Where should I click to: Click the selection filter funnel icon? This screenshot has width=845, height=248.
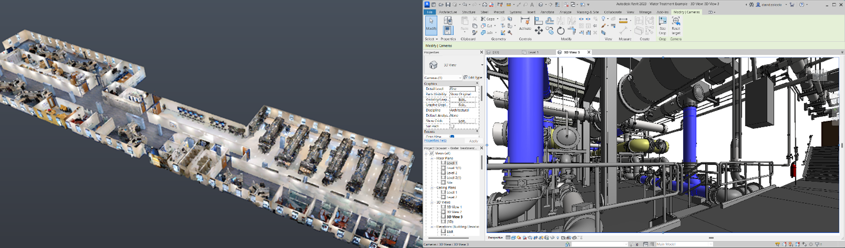click(818, 244)
